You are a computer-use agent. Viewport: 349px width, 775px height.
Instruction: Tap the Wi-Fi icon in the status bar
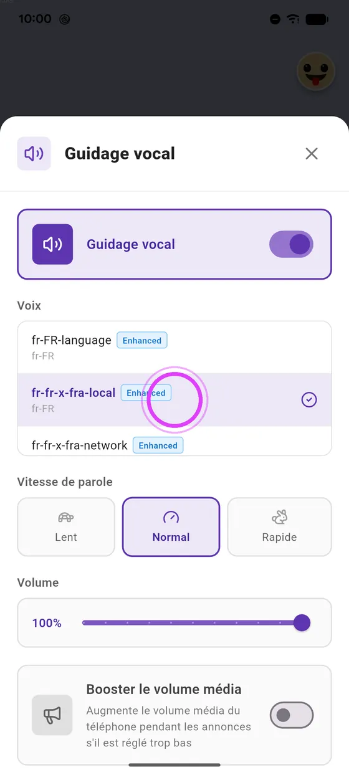(293, 19)
